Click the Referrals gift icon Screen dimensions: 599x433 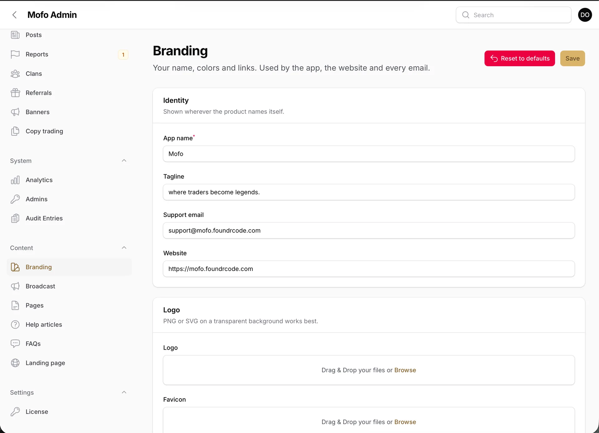[x=15, y=93]
